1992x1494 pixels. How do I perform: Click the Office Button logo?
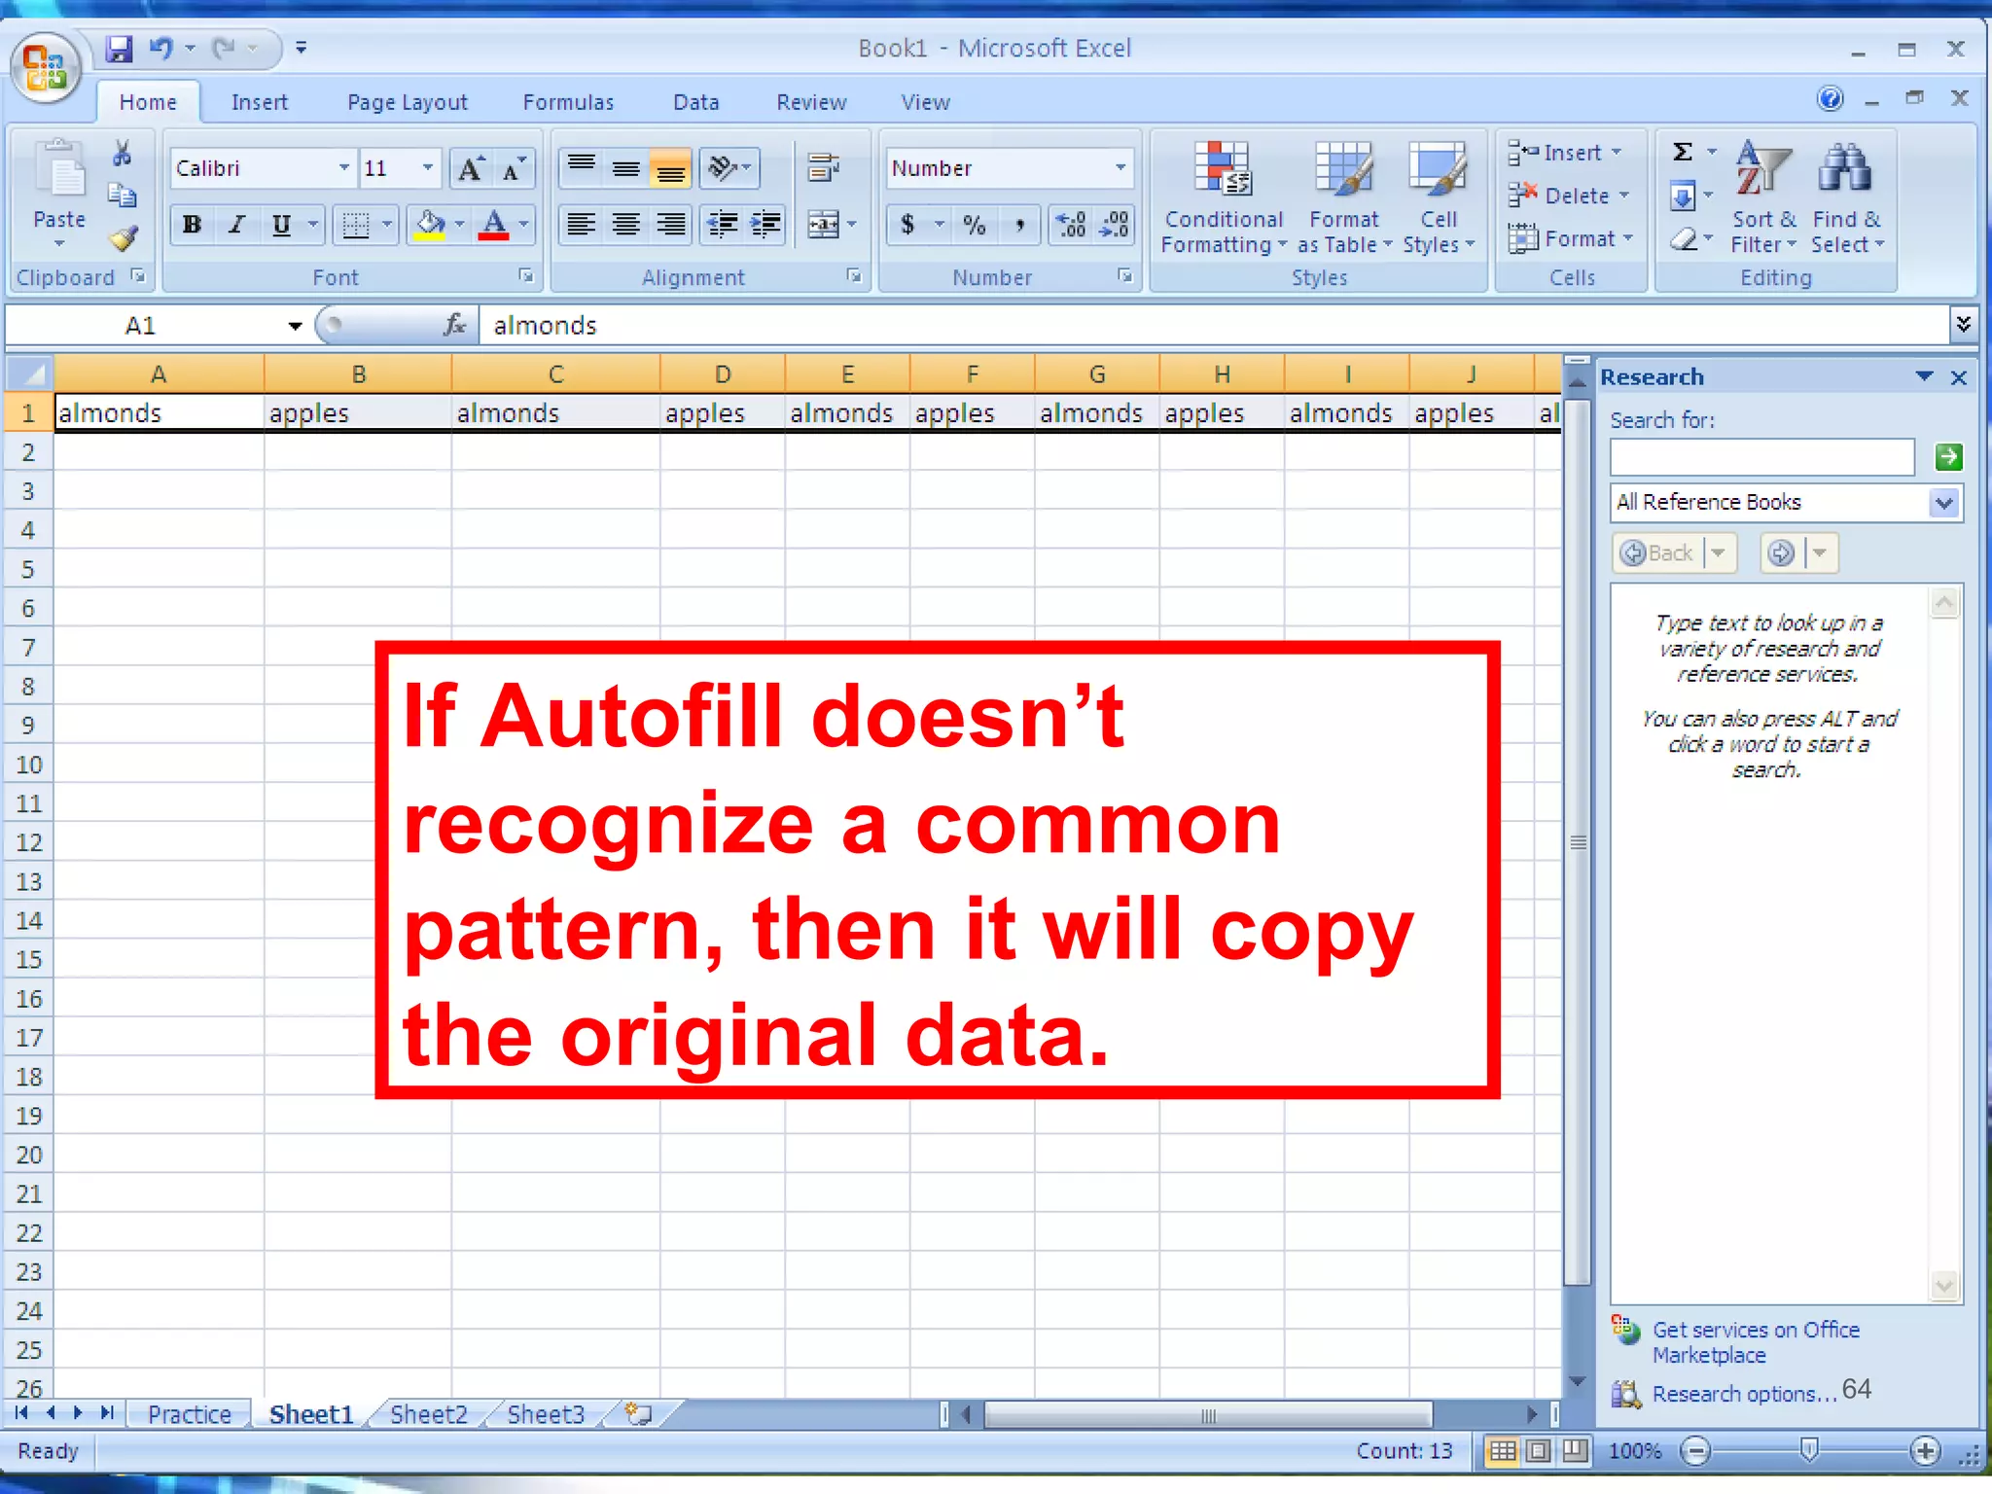45,68
